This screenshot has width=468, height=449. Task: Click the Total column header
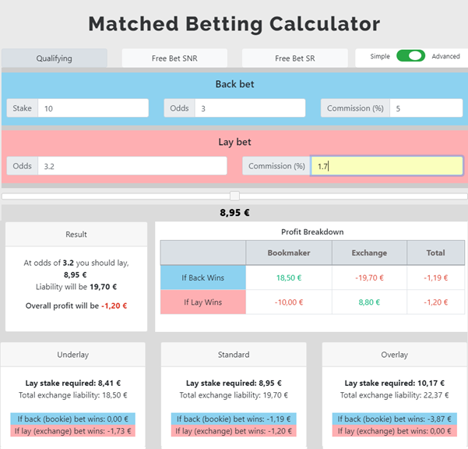pos(436,253)
